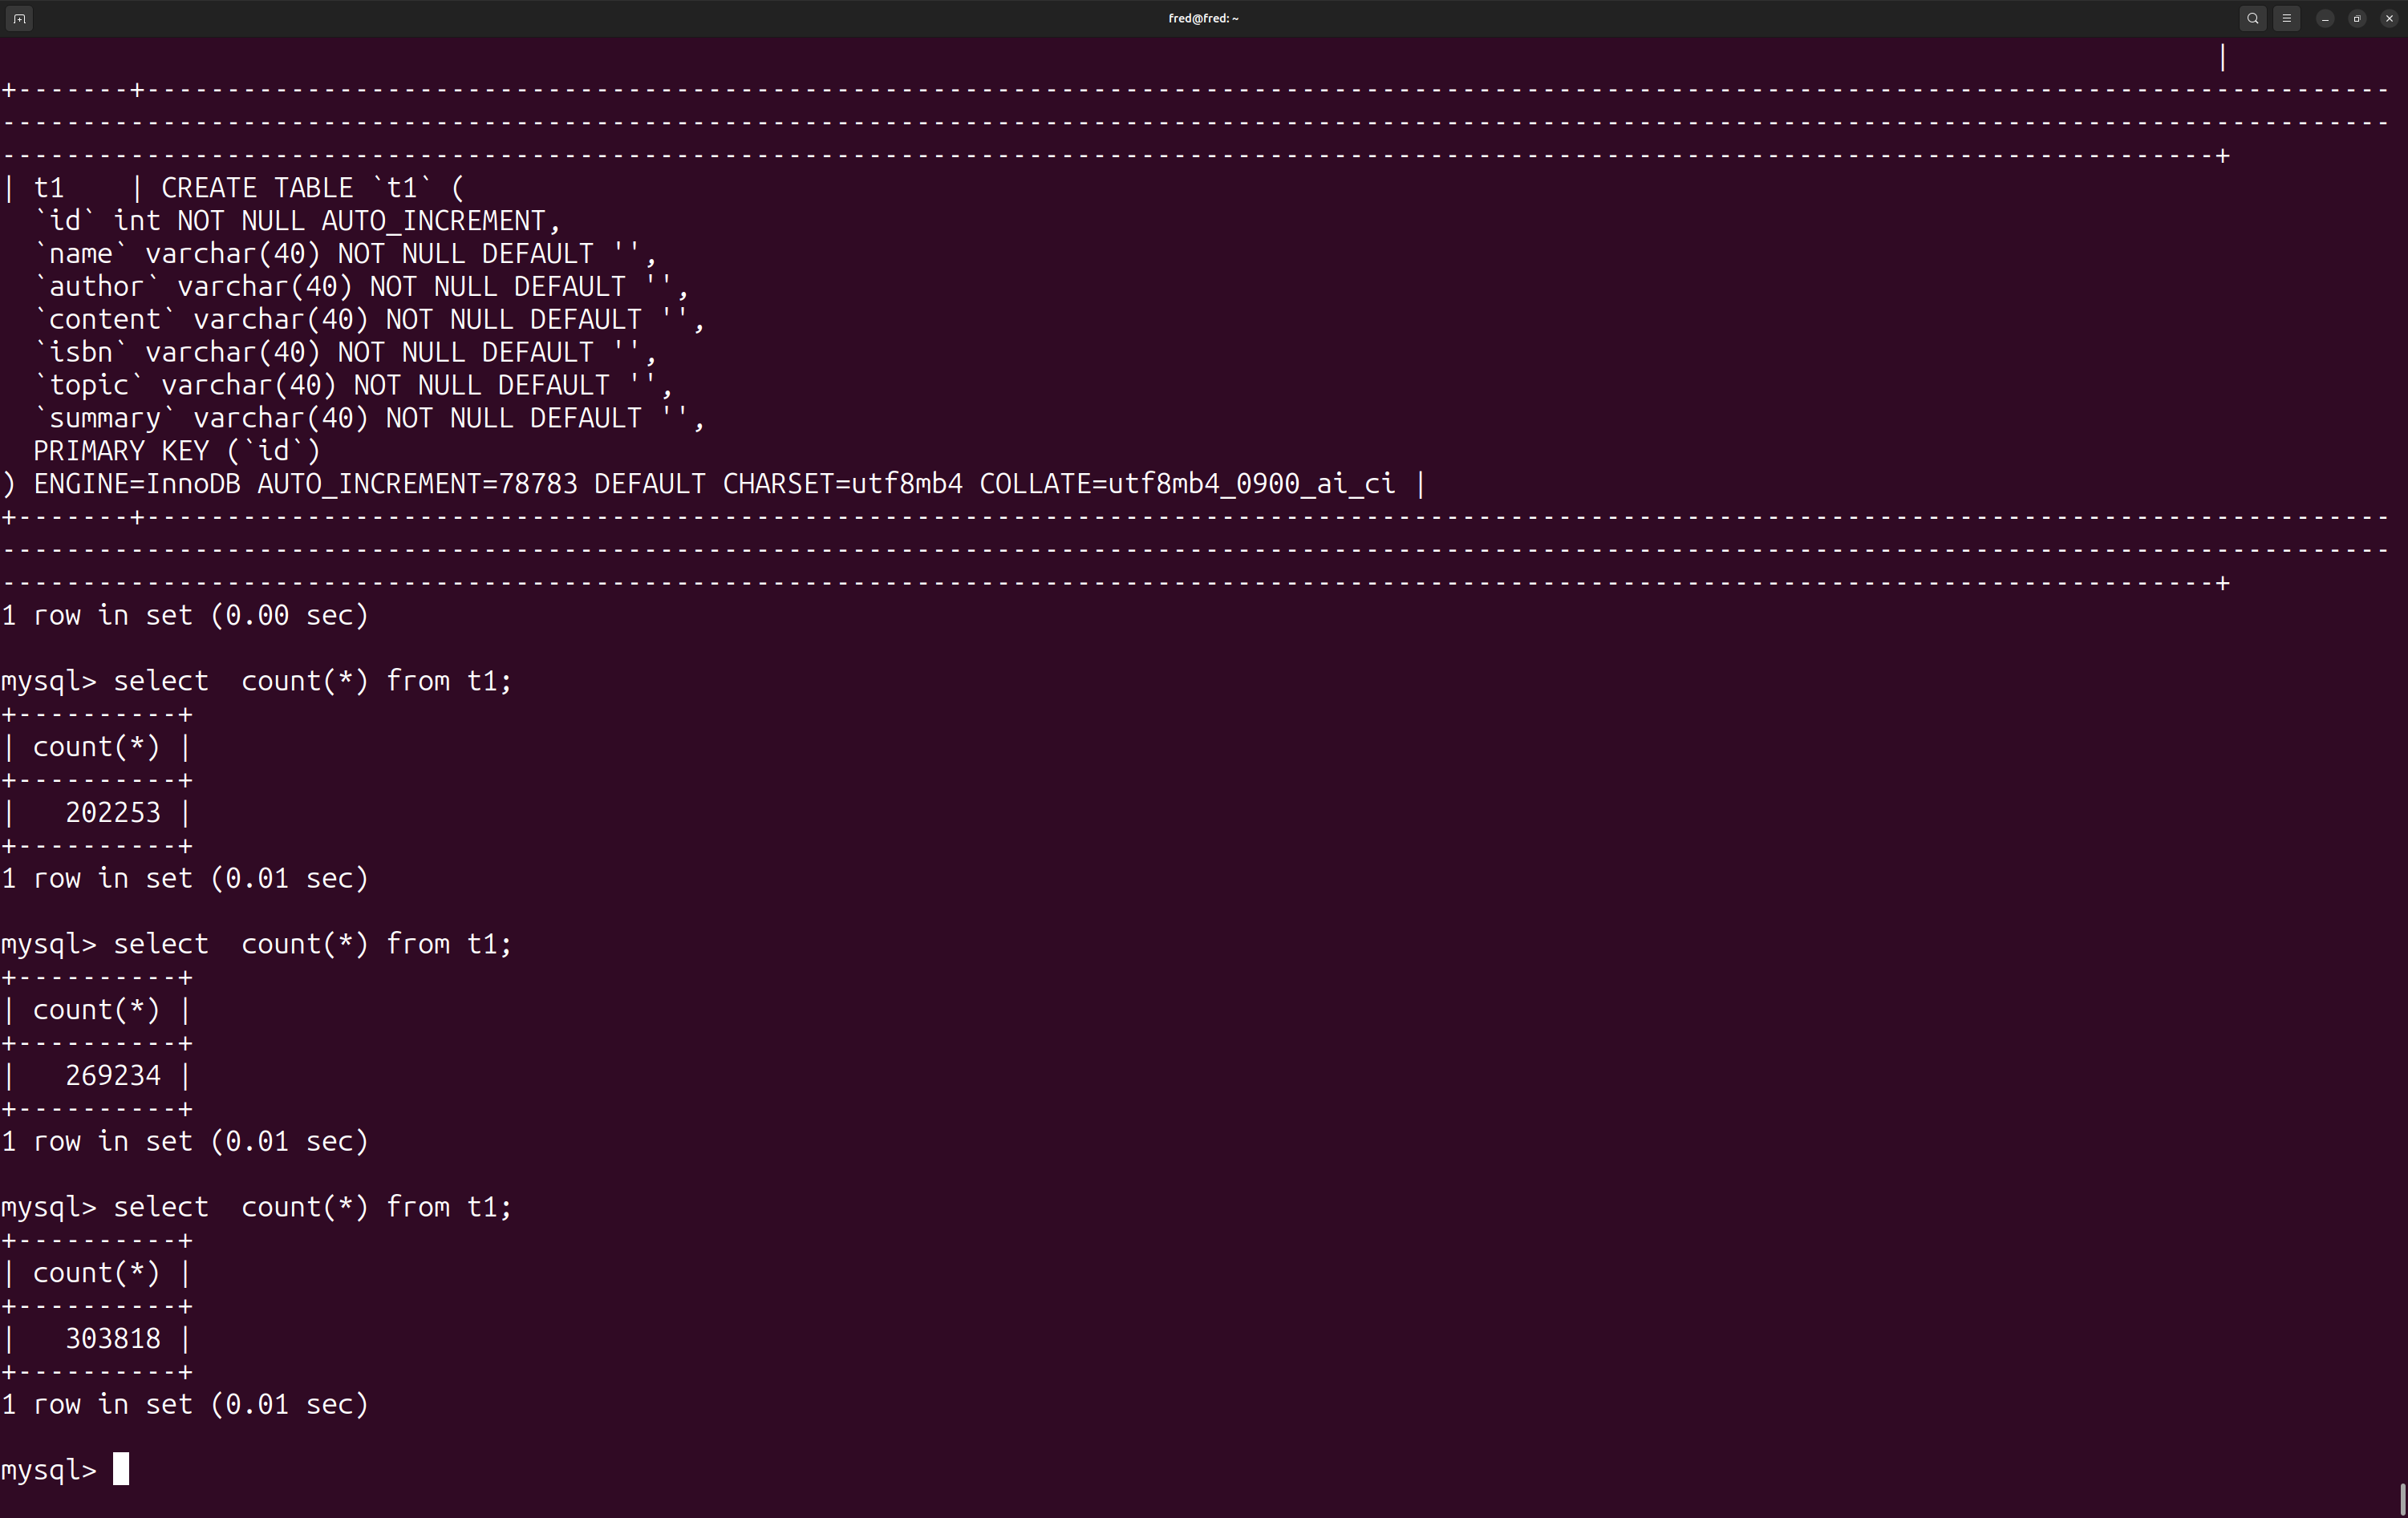Click the count value 202253

pyautogui.click(x=112, y=812)
